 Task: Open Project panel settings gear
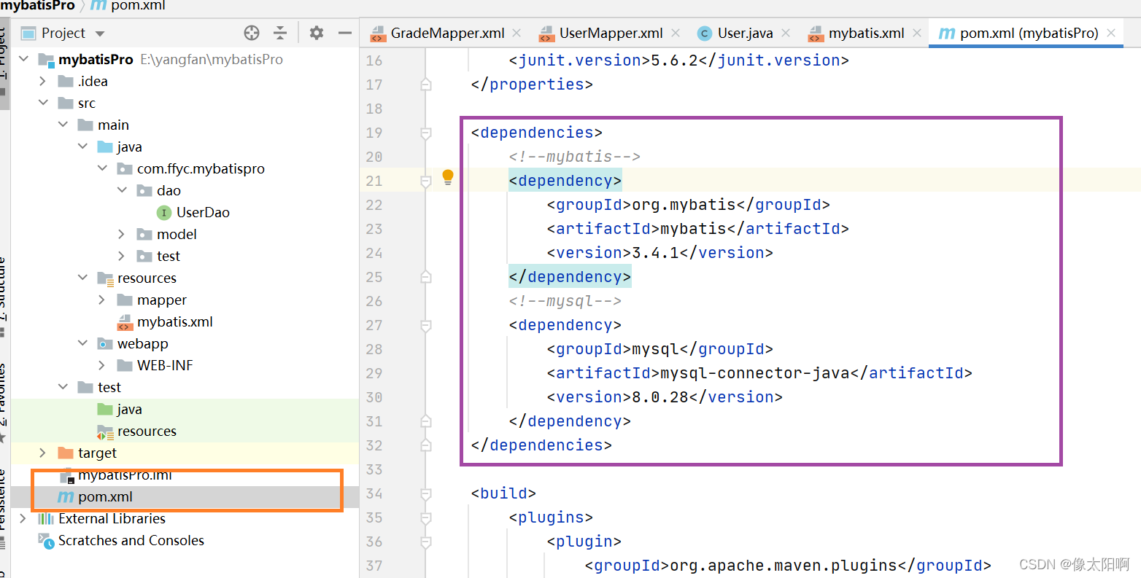pos(316,33)
